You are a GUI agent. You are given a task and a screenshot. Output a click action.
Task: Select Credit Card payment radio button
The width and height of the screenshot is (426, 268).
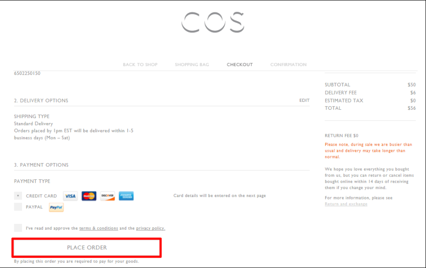[18, 195]
